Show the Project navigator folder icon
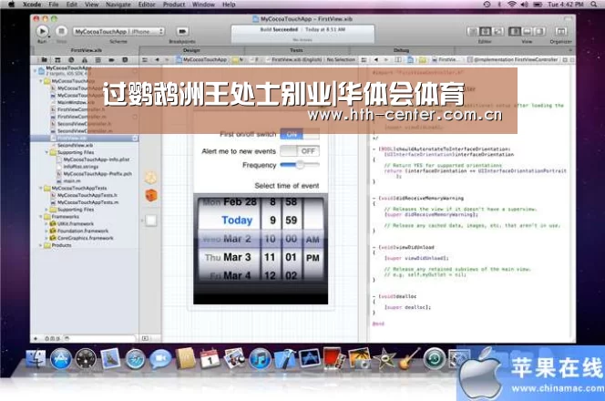This screenshot has width=605, height=401. [44, 60]
